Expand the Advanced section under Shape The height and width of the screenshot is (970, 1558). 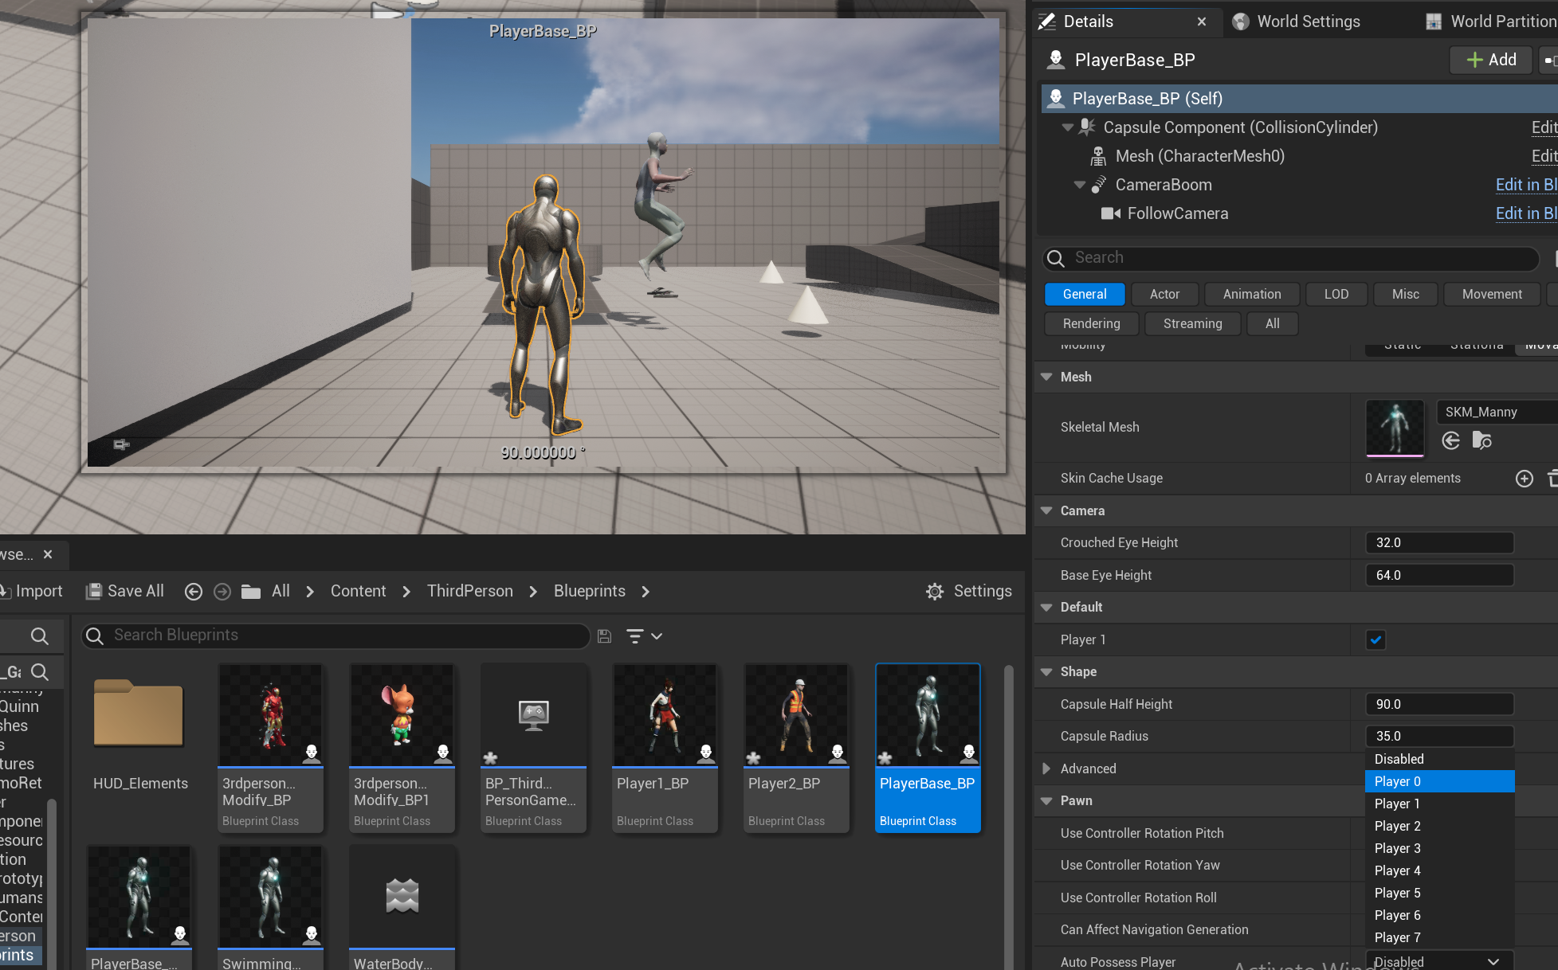[1047, 769]
